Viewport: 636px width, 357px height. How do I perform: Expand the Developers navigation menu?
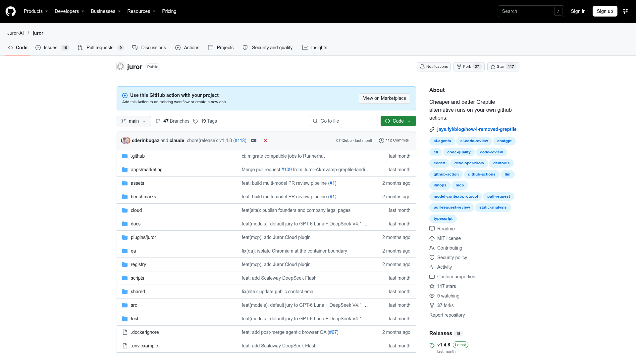coord(69,11)
